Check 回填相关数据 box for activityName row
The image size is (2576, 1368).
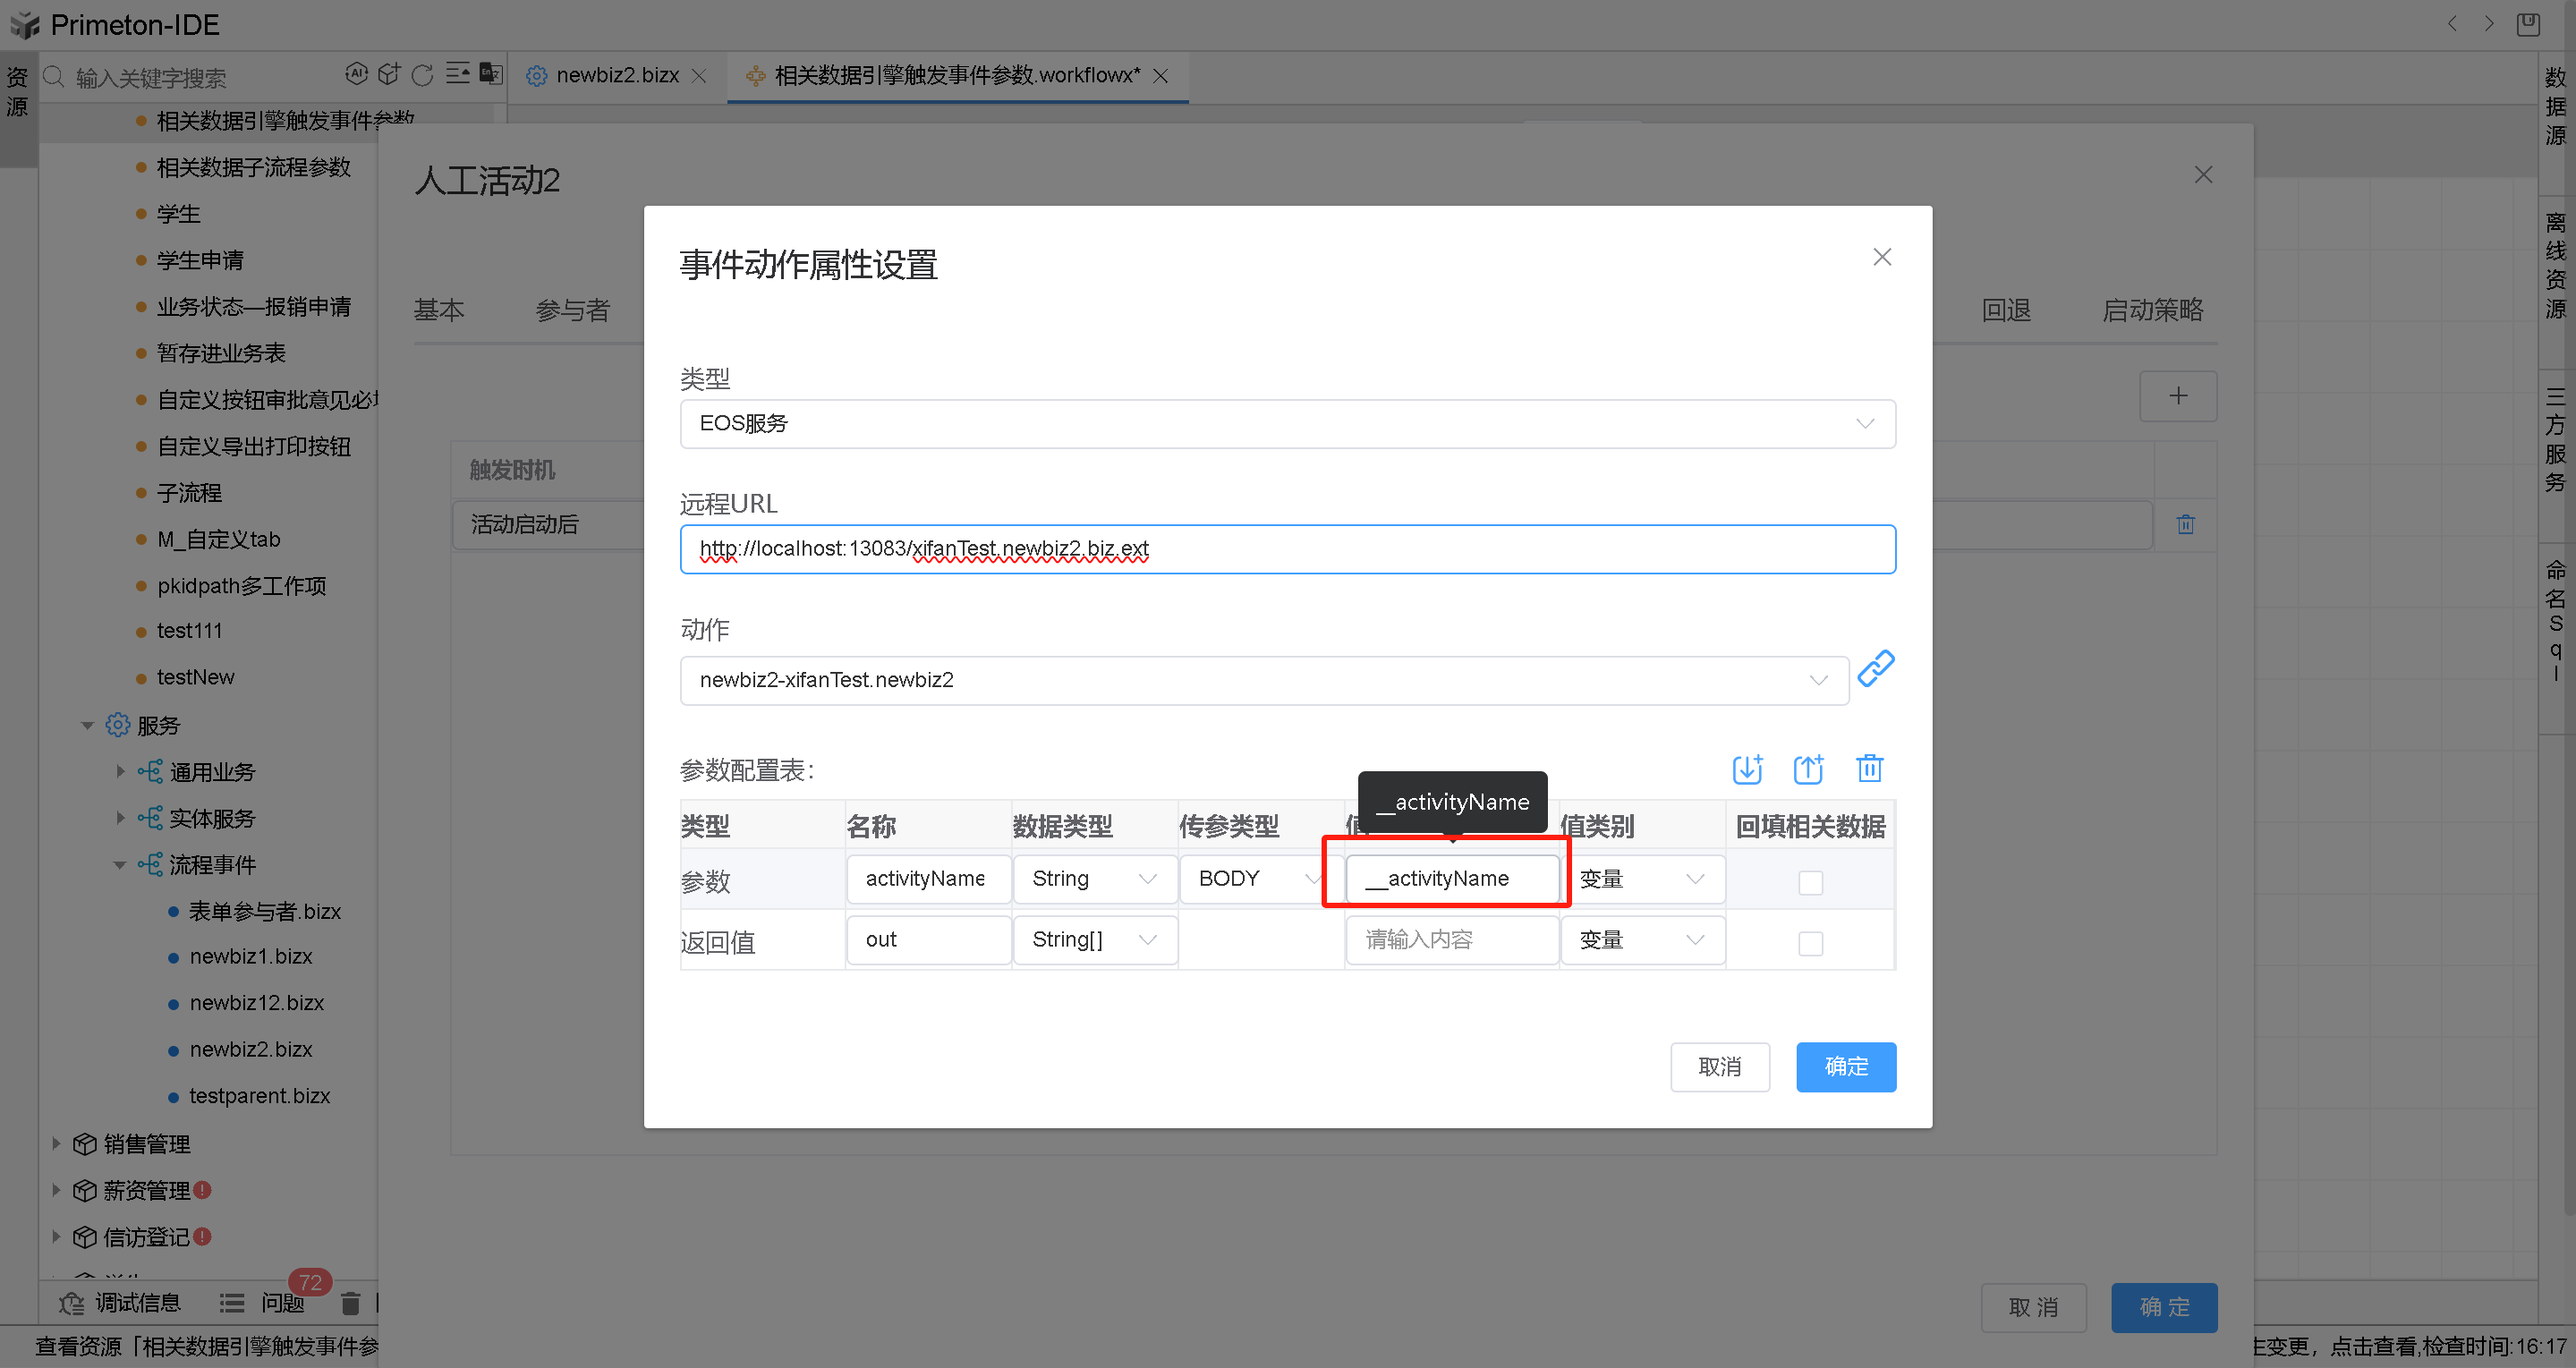(1810, 882)
